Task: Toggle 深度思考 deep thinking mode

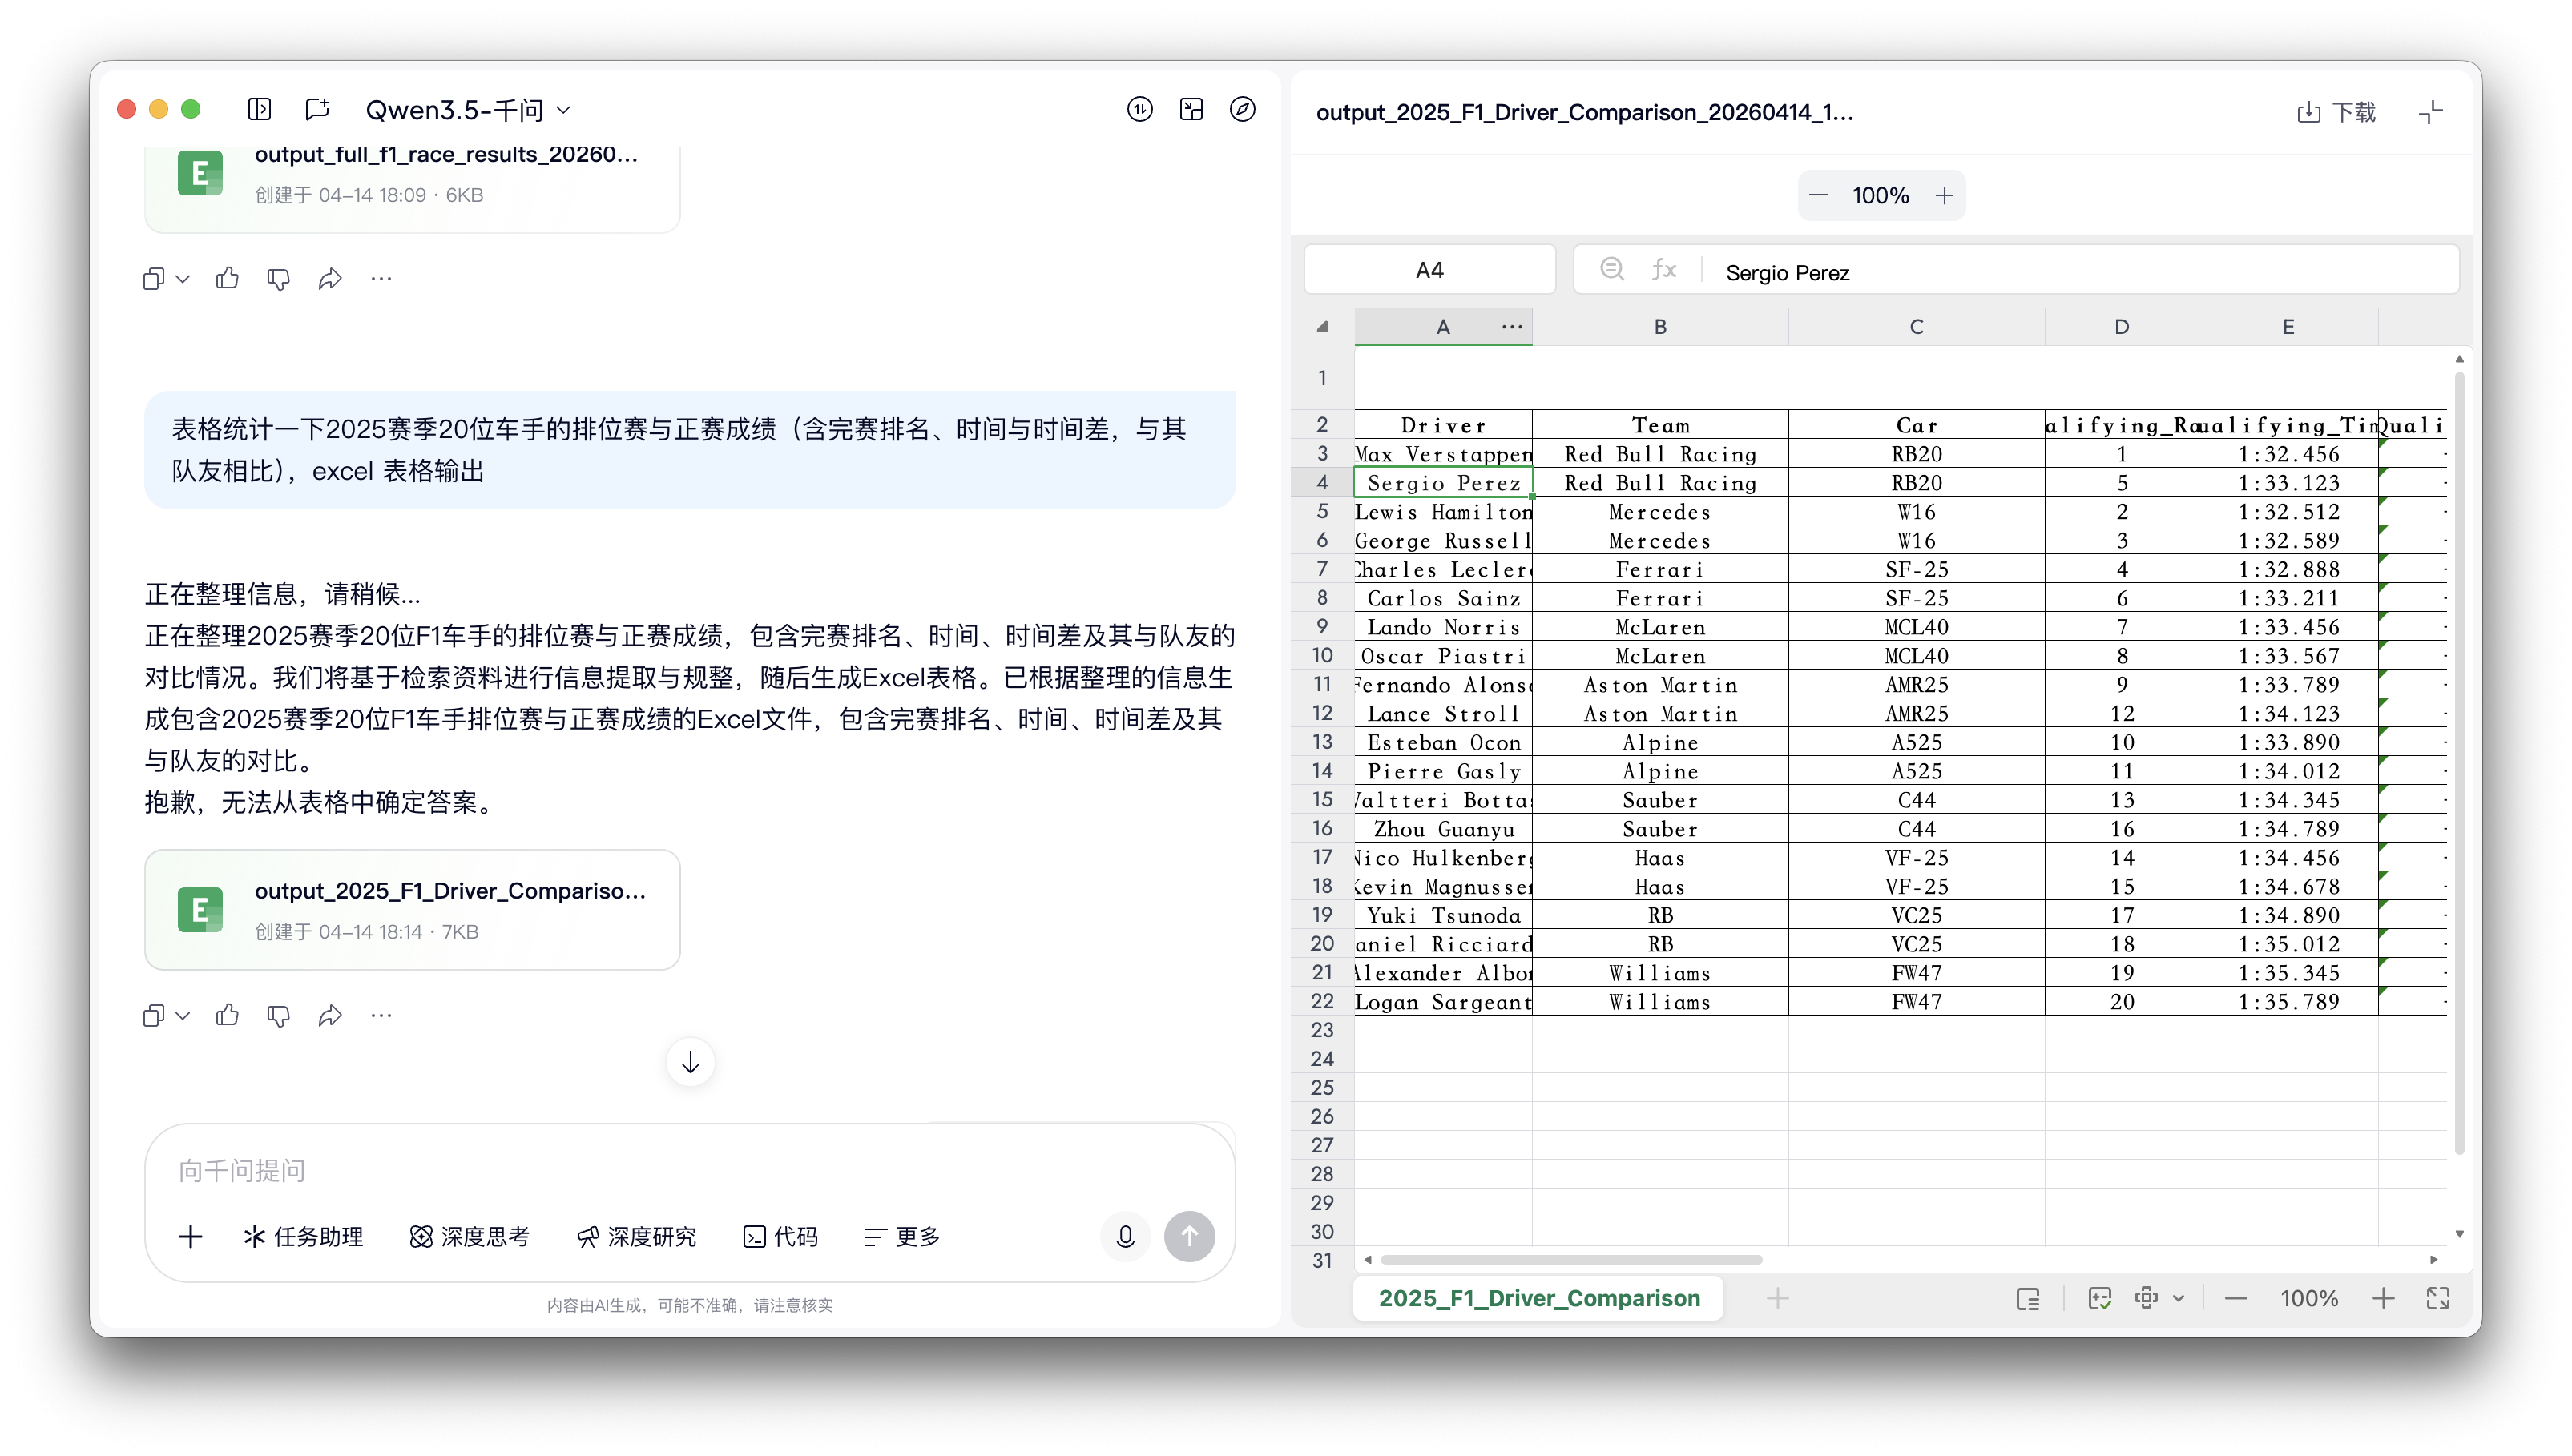Action: [470, 1236]
